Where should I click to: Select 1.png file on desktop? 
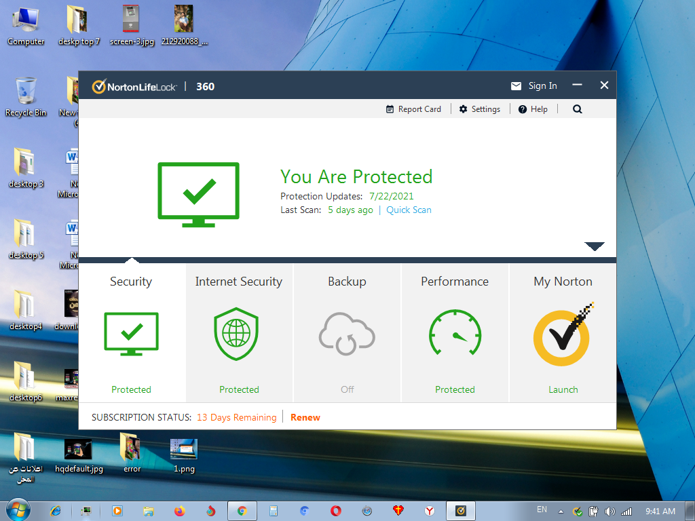(184, 457)
